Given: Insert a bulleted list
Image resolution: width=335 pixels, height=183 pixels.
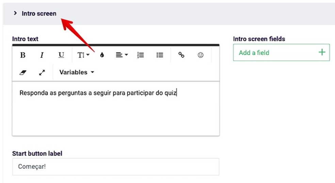Looking at the screenshot, I should coord(160,55).
